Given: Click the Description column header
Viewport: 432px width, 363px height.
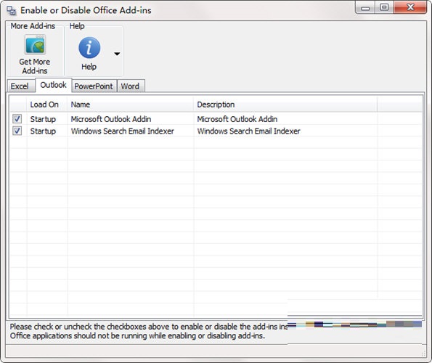Looking at the screenshot, I should coord(285,105).
